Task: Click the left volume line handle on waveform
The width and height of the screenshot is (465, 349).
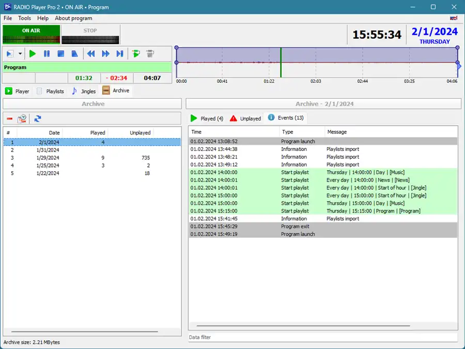Action: (x=177, y=63)
